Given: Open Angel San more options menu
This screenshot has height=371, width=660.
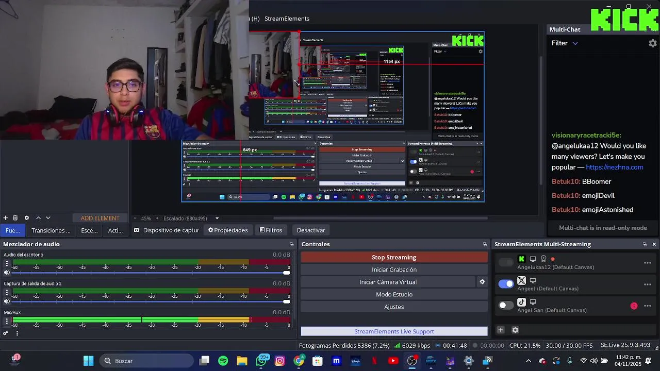Looking at the screenshot, I should tap(648, 306).
